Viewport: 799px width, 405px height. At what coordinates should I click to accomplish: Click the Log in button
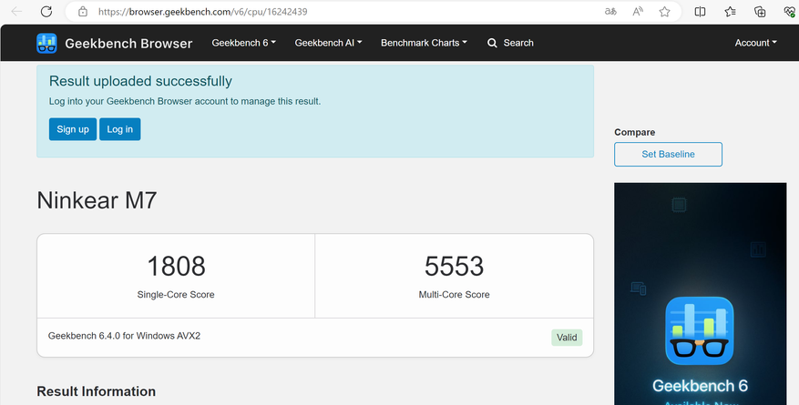point(119,129)
